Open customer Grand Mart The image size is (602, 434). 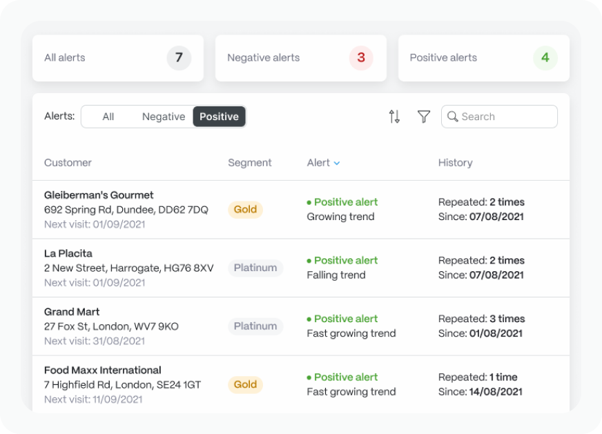pos(72,312)
